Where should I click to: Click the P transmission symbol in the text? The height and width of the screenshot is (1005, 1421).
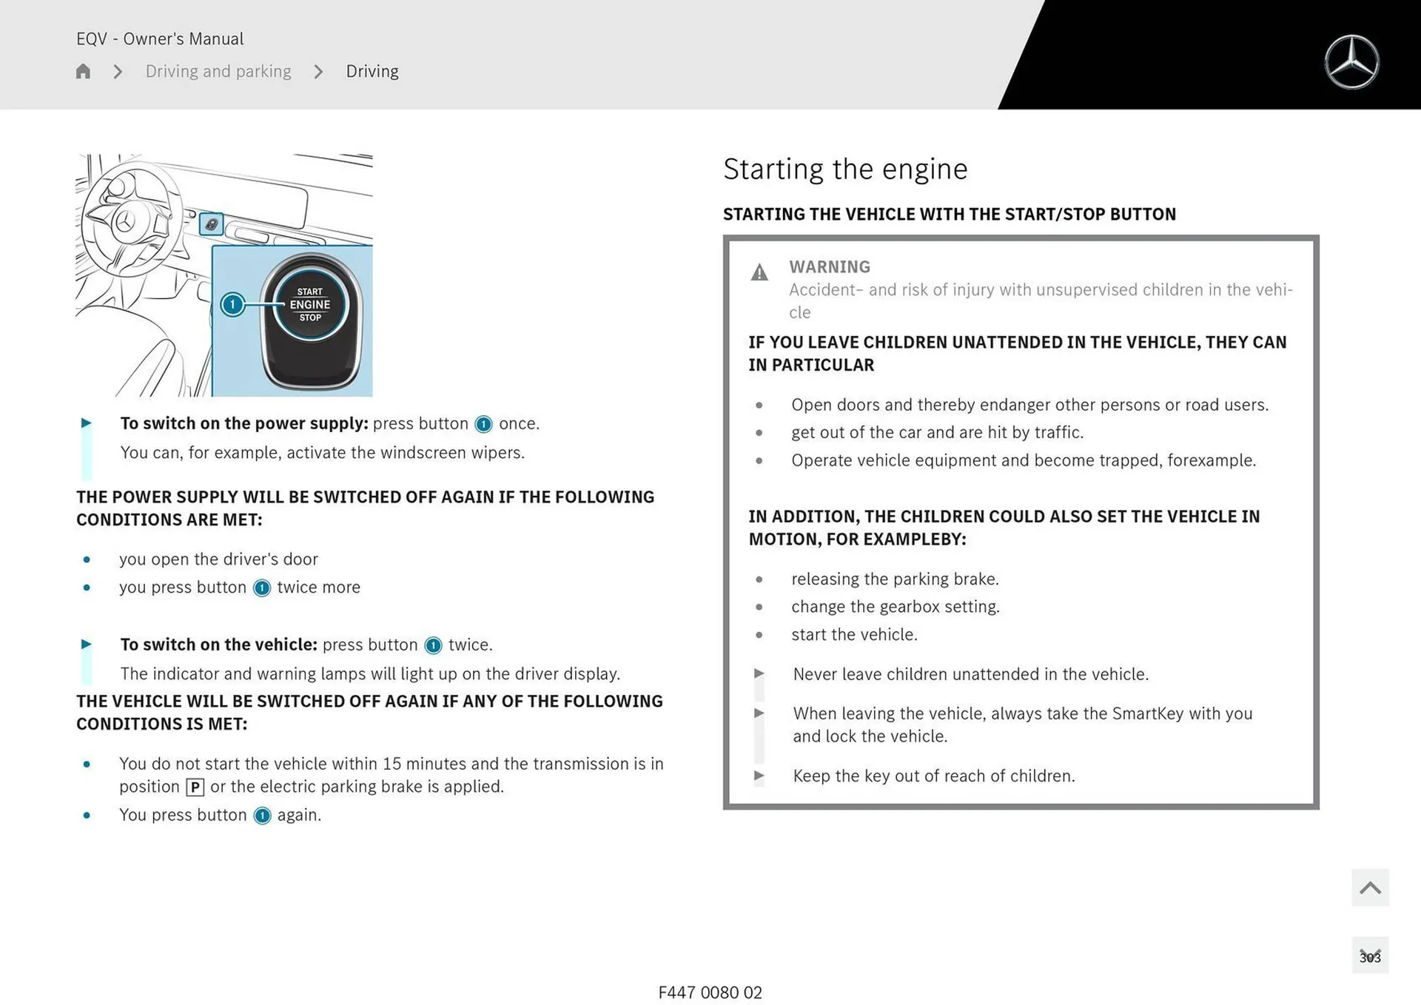click(195, 787)
